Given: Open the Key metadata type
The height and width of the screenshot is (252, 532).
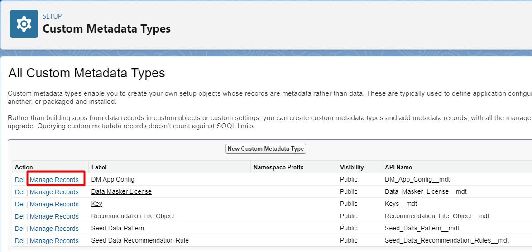Looking at the screenshot, I should click(97, 204).
